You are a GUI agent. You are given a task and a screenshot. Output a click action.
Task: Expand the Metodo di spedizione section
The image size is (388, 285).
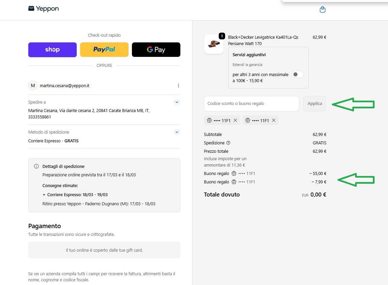[177, 132]
